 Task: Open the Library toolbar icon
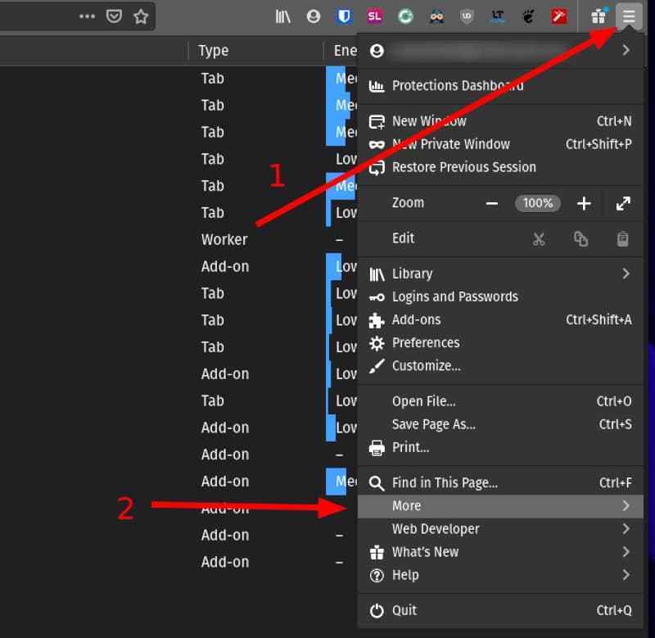[x=282, y=16]
